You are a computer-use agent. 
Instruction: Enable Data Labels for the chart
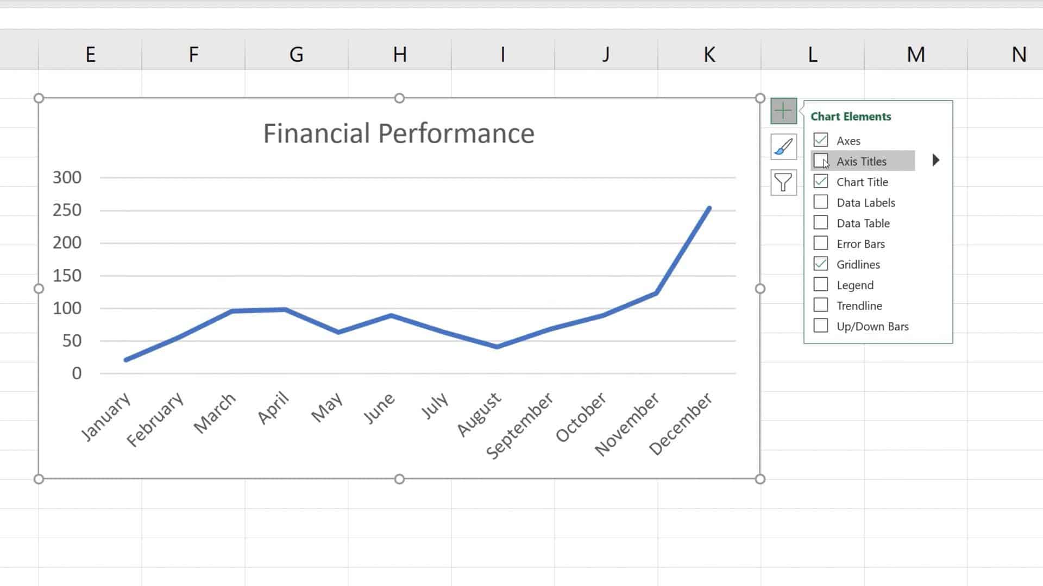[820, 202]
